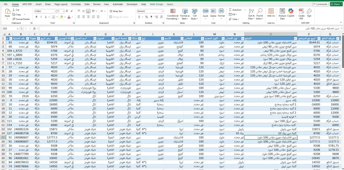Switch to the Formulas tab

point(76,4)
